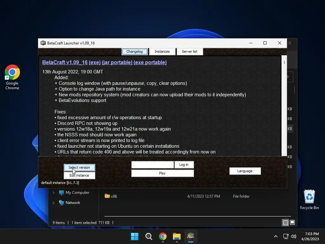Open the Recycle Bin desktop icon
Screen dimensions: 325x244
(x=309, y=200)
